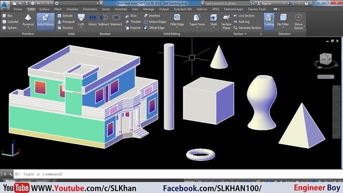Open the Loft dropdown arrow
Screen dimensions: 343x193
coord(81,27)
